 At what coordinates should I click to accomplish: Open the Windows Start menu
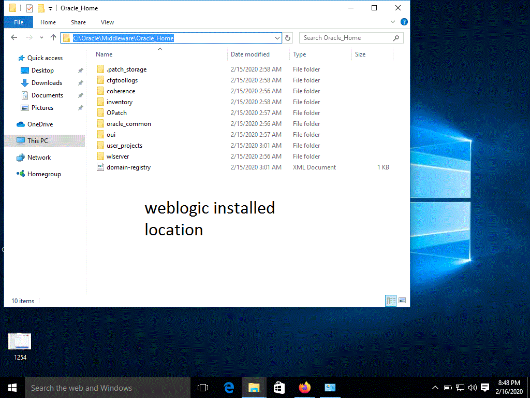coord(12,388)
